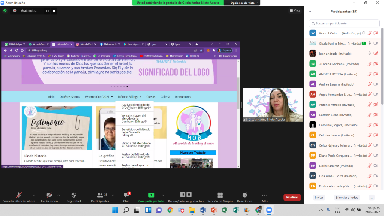Viewport: 384px width, 216px height.
Task: Toggle mute icon for Carmen Elena
Action: [x=370, y=115]
